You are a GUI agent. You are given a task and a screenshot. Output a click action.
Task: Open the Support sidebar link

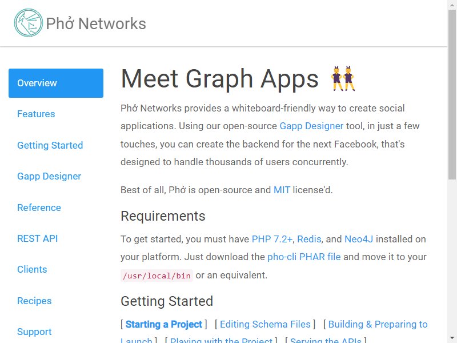(x=34, y=332)
